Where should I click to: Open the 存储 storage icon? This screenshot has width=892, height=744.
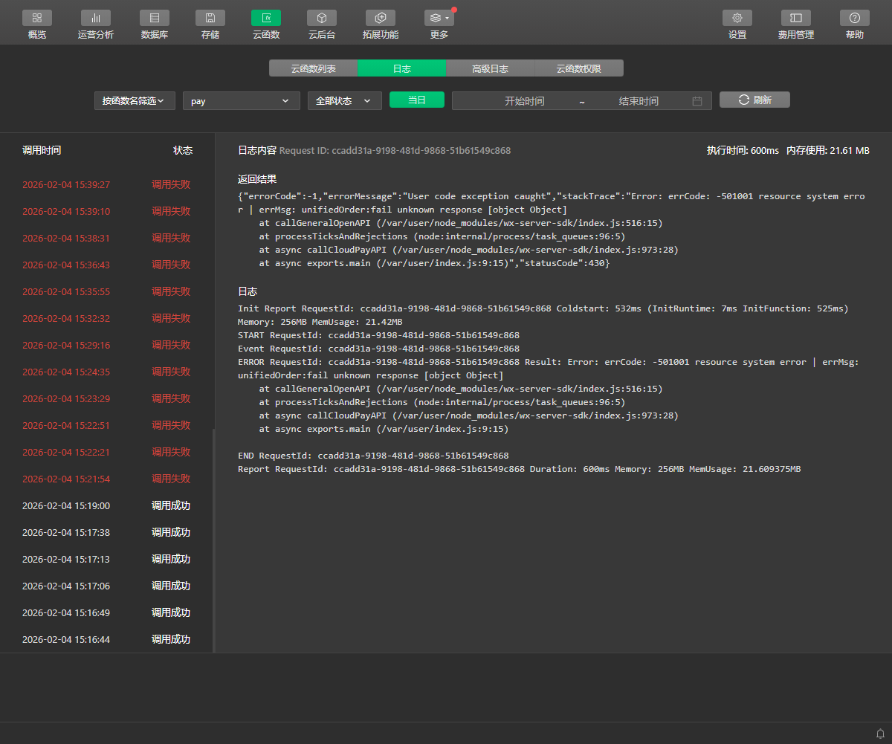(x=210, y=18)
